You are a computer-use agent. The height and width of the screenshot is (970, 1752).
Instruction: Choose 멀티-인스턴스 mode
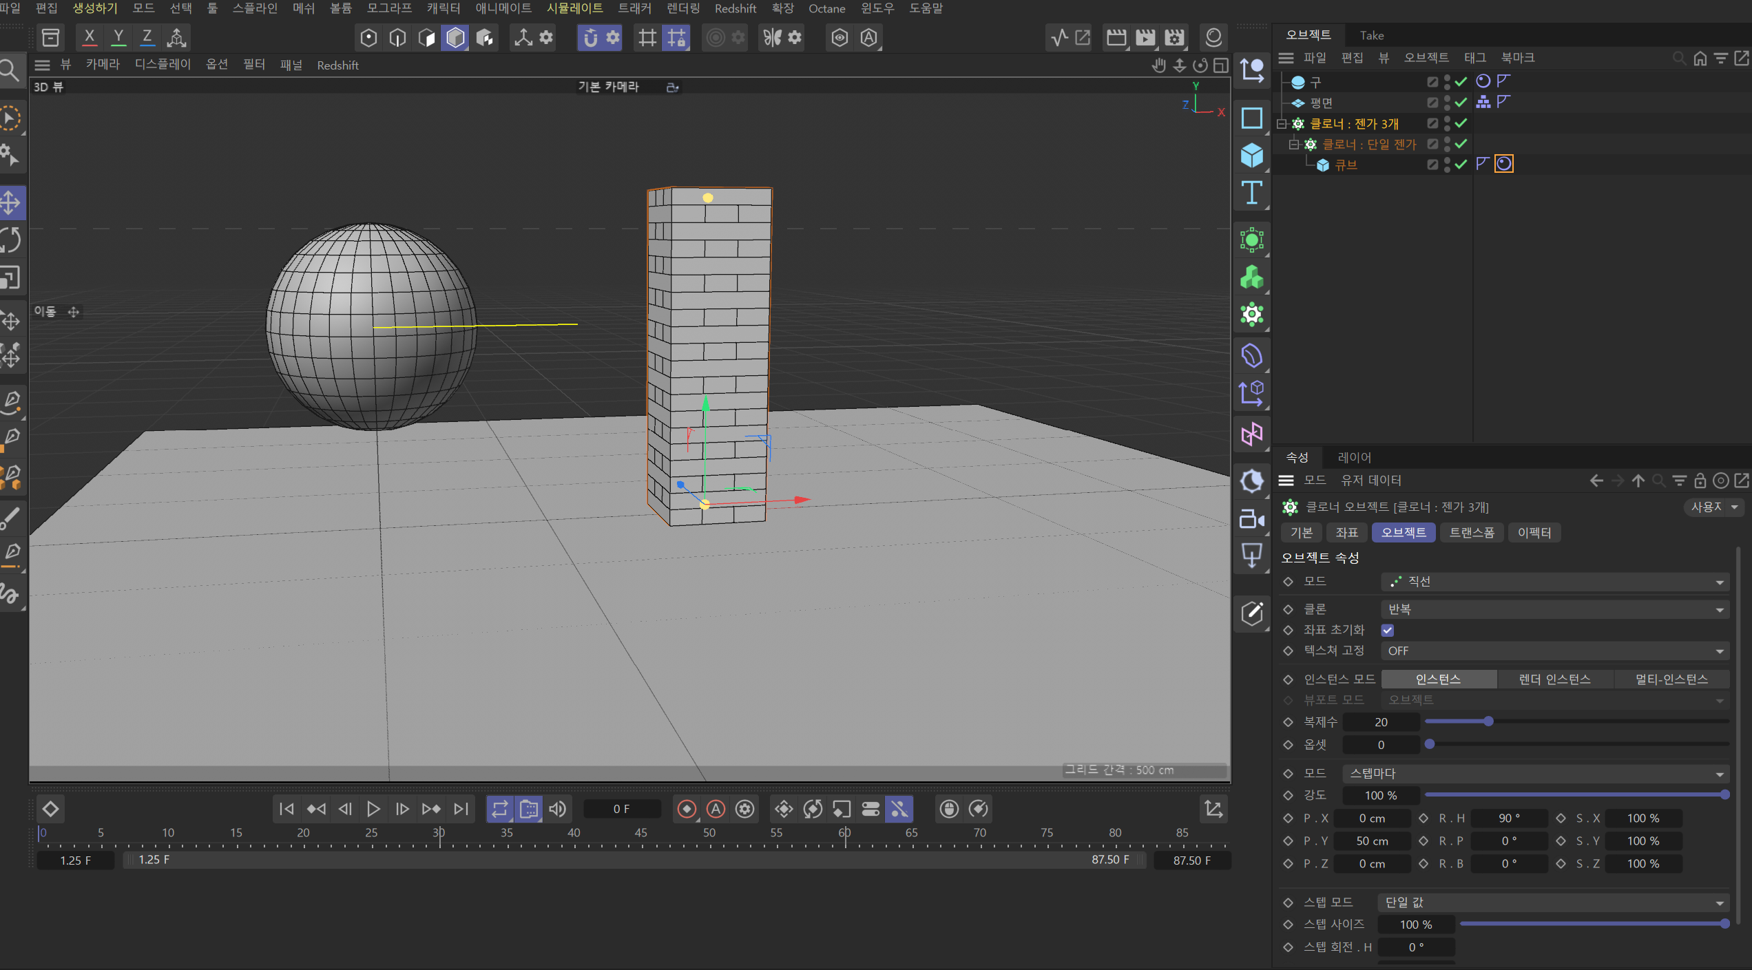[x=1671, y=679]
